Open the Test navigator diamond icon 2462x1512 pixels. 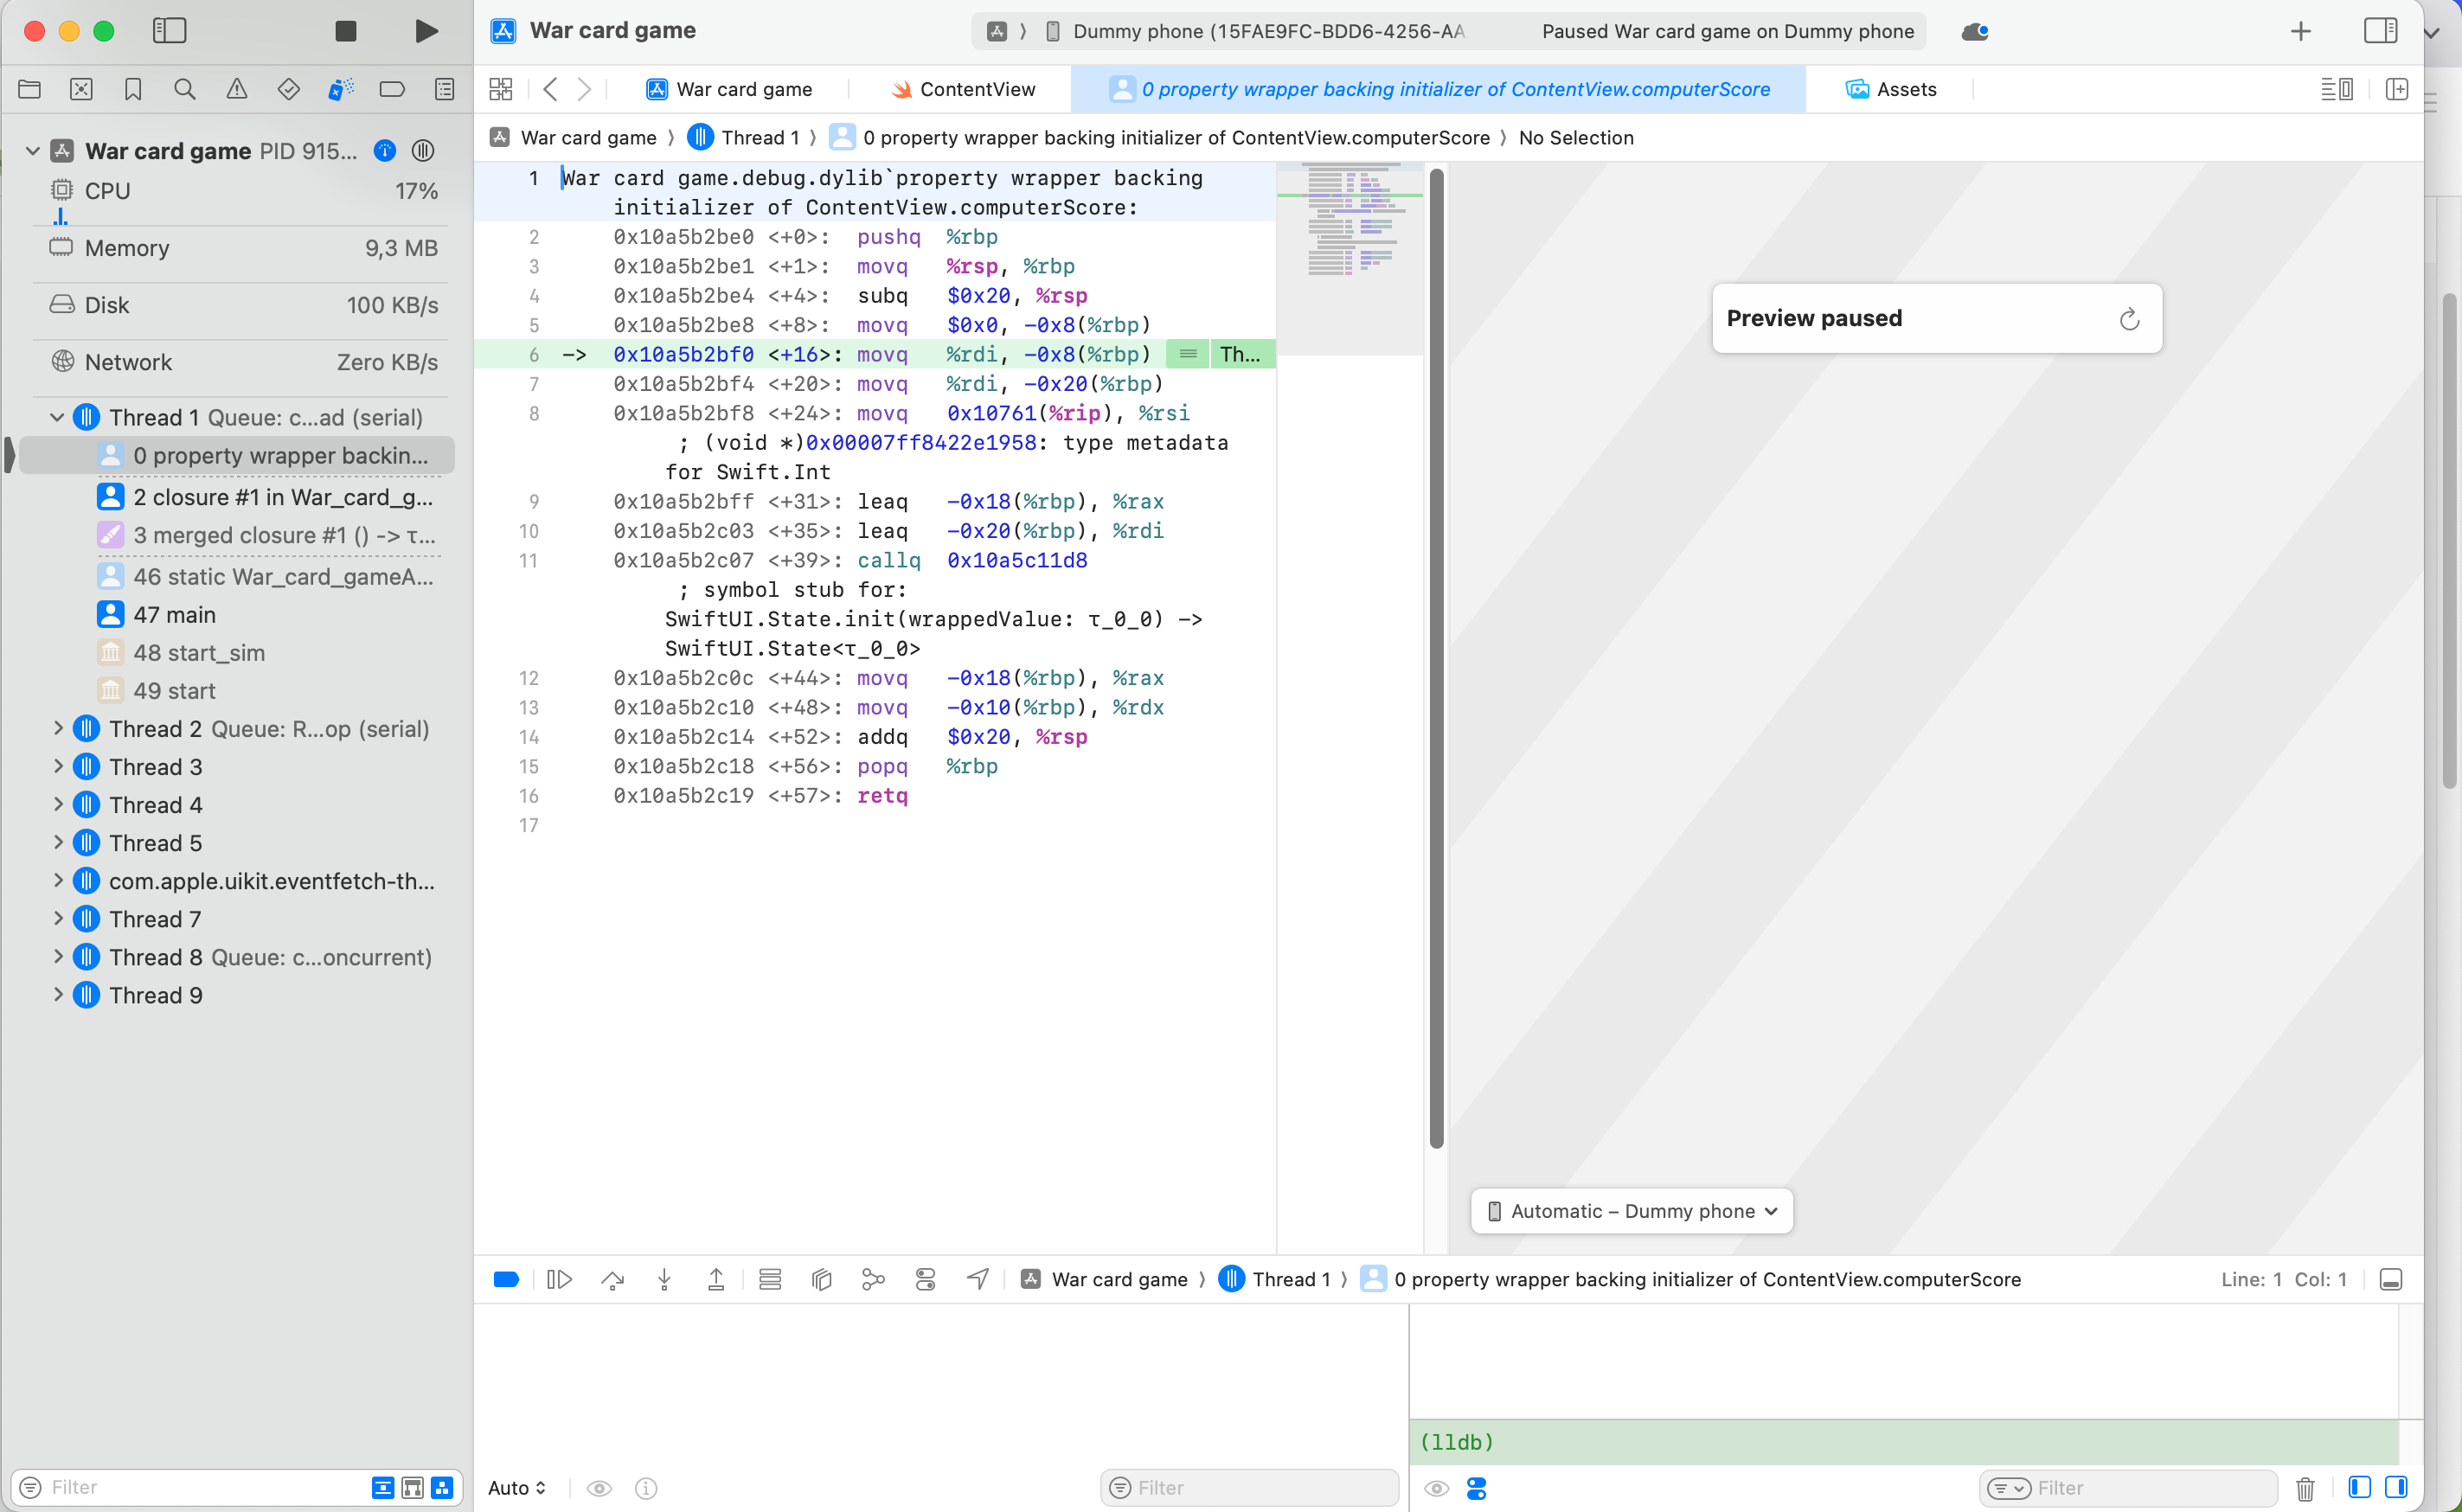289,89
